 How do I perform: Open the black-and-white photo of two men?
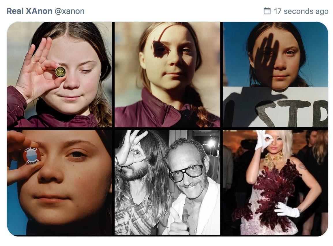point(167,182)
